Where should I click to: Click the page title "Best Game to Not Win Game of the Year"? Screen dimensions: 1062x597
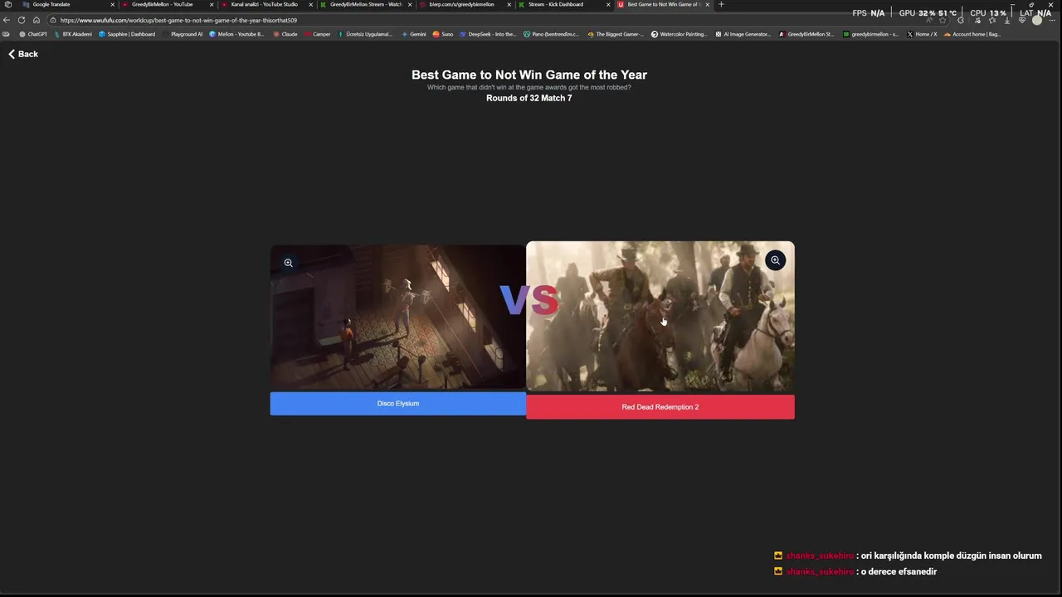coord(529,75)
